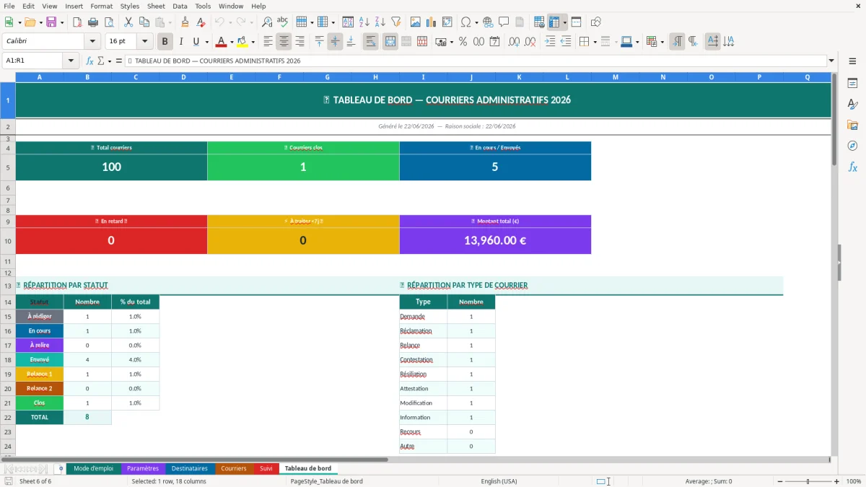
Task: Open the Format menu
Action: pos(101,6)
